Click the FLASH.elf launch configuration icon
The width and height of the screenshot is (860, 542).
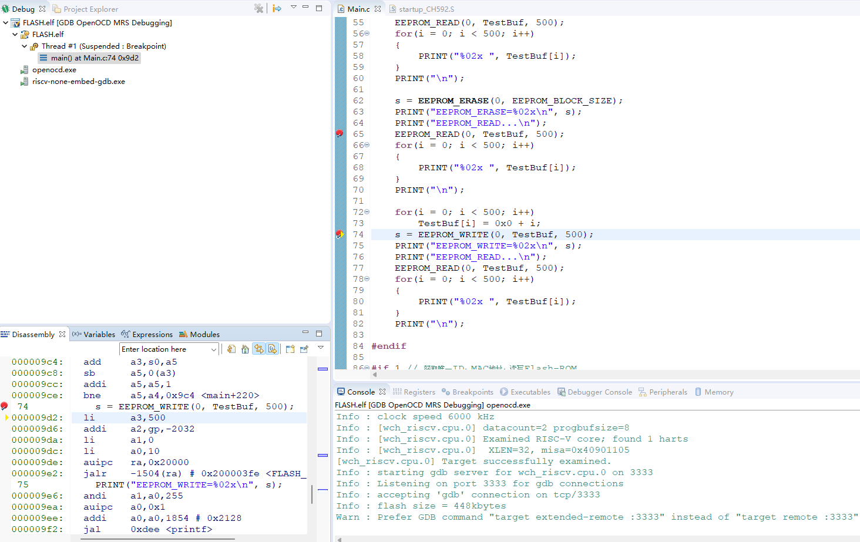click(16, 23)
